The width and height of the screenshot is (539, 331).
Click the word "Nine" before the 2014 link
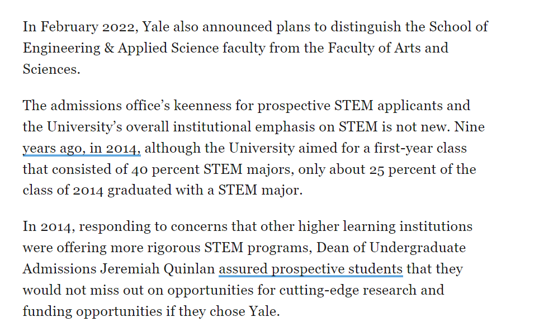(470, 127)
